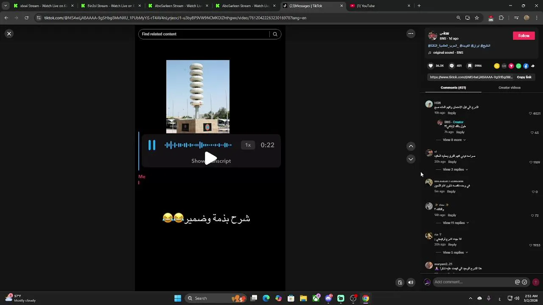
Task: Bookmark the video with the favorites icon
Action: point(470,66)
